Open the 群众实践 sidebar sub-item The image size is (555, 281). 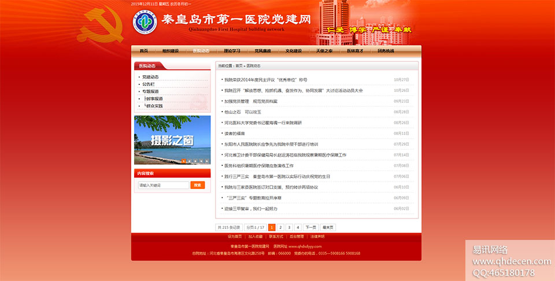tap(153, 106)
